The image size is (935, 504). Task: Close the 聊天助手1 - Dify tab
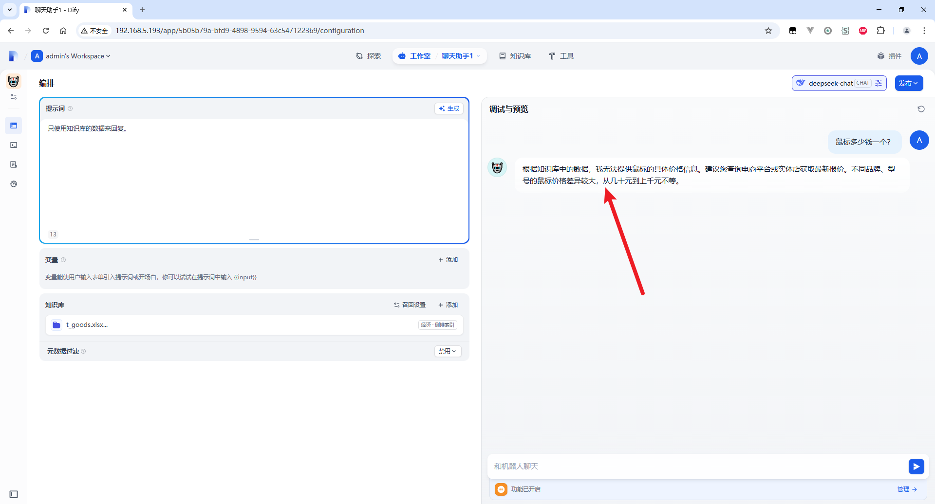(x=125, y=10)
